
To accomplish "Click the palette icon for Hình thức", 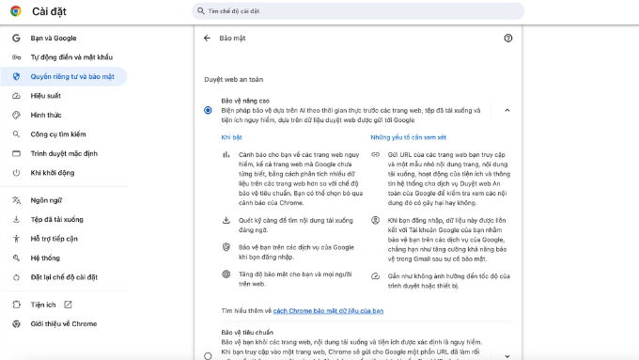I will (16, 115).
